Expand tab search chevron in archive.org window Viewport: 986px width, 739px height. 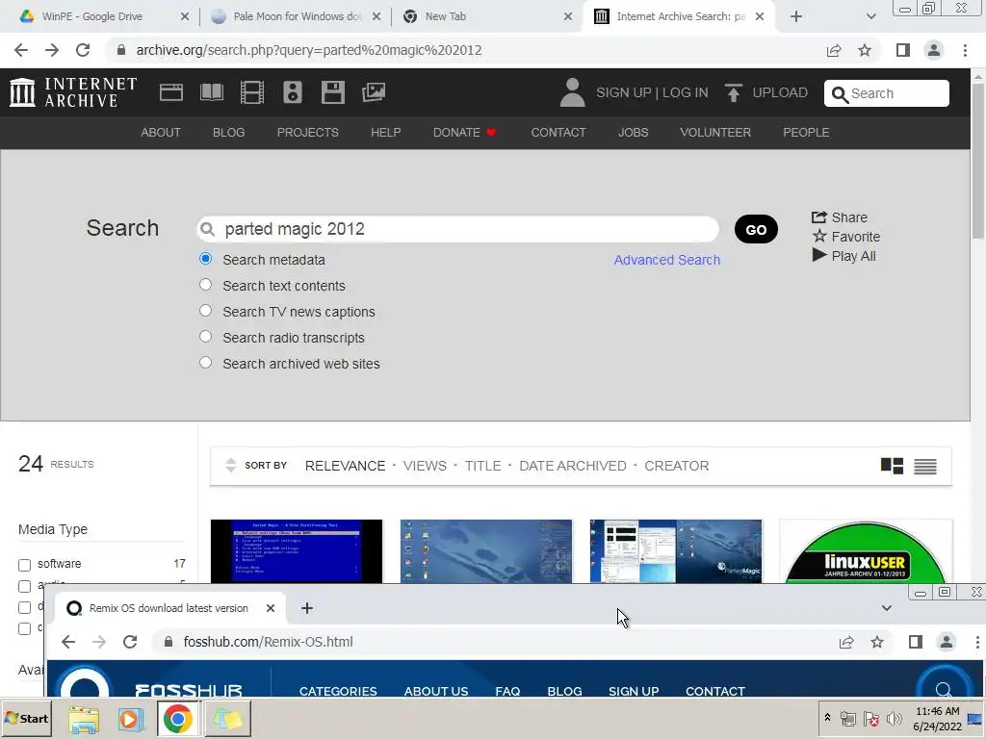(870, 16)
